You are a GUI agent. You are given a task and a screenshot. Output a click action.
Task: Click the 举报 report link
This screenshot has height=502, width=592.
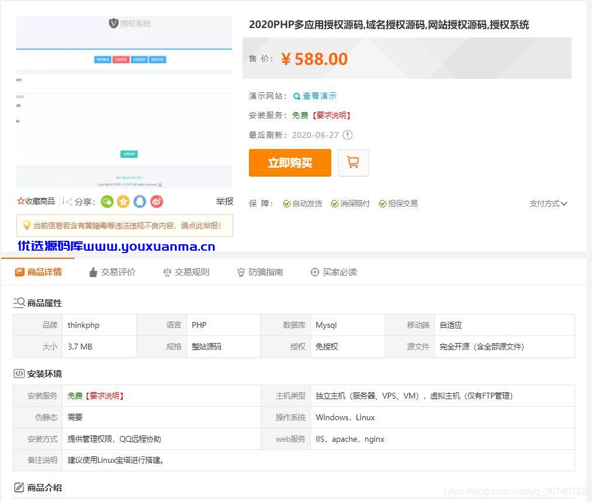point(224,201)
